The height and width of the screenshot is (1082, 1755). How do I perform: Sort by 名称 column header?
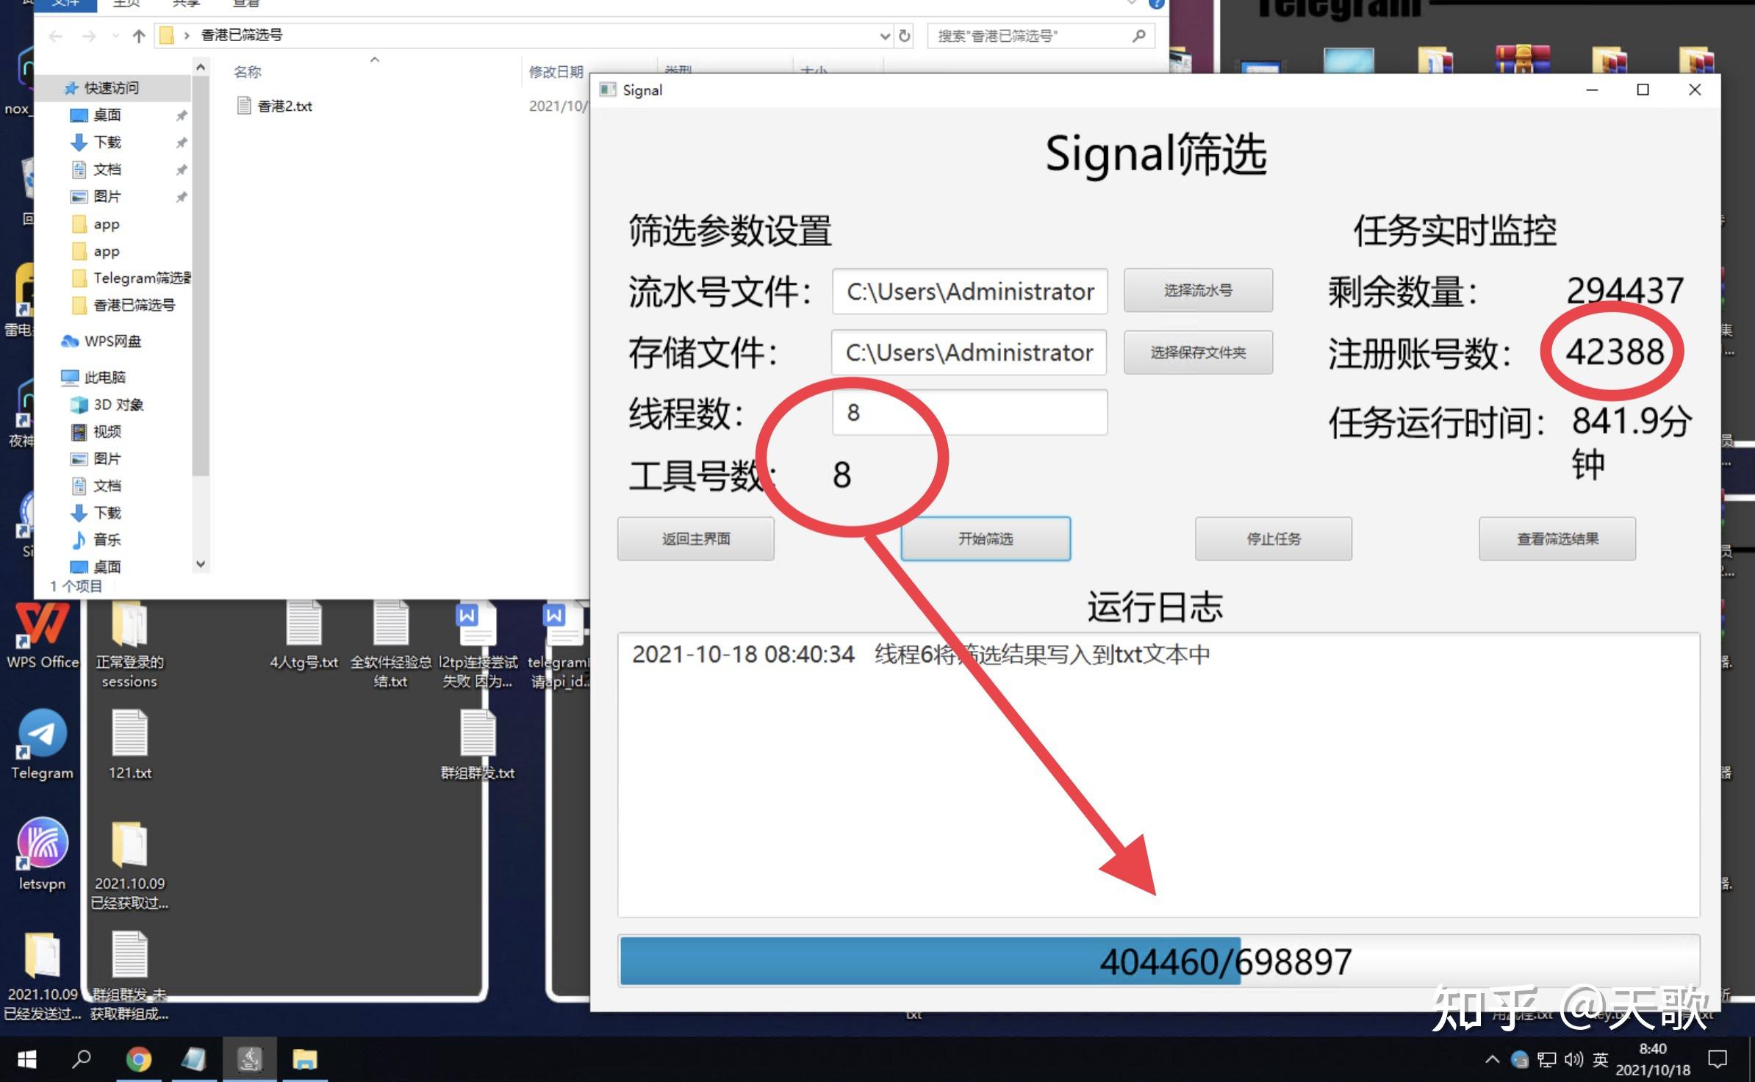(x=248, y=72)
